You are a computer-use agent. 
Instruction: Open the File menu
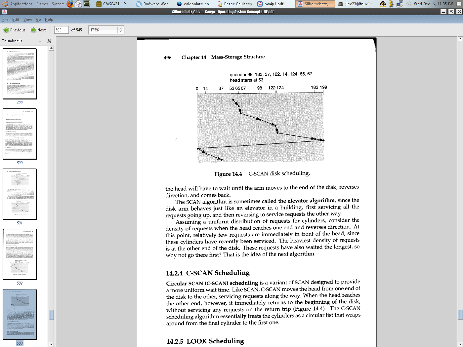5,19
